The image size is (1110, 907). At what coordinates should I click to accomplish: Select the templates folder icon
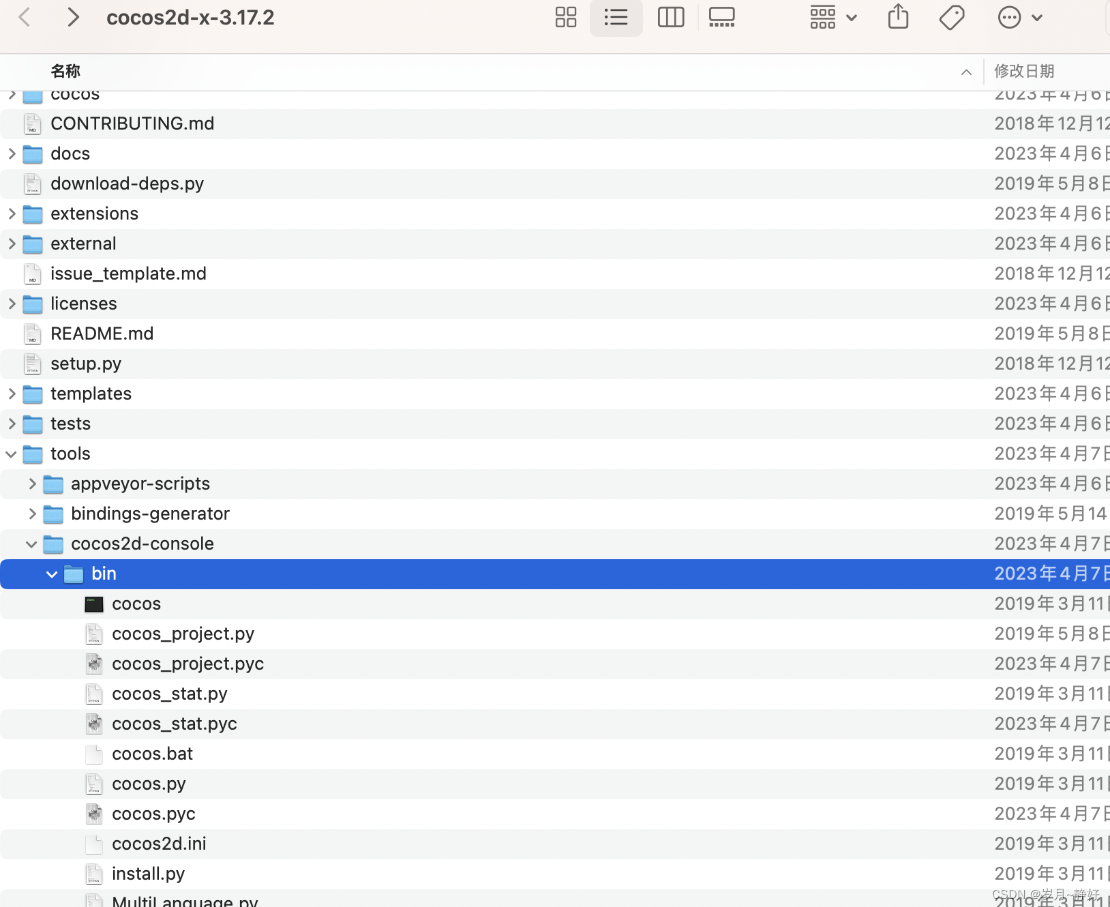[x=33, y=394]
